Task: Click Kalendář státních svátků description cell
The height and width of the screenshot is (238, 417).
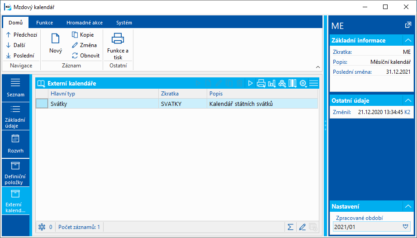Action: click(262, 104)
